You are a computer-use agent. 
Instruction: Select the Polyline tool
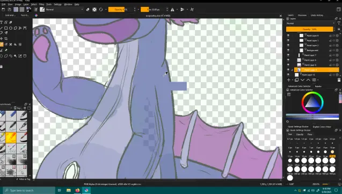click(x=20, y=28)
